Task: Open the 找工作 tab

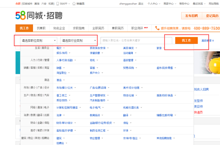Action: 24,28
